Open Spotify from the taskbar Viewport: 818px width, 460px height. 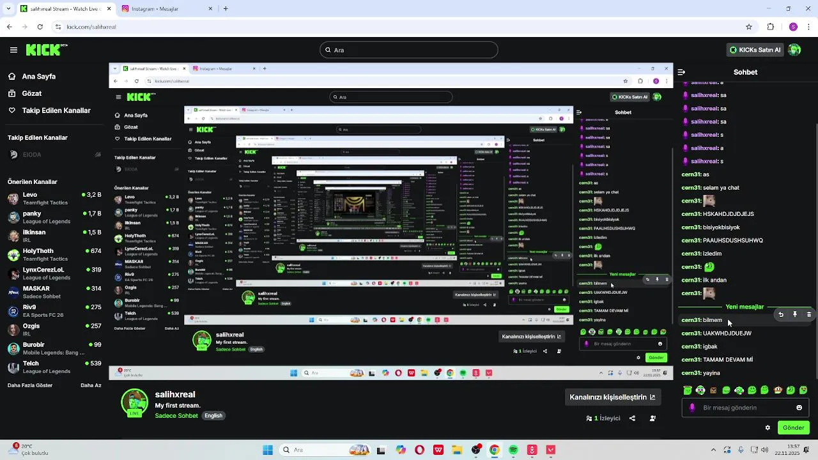pyautogui.click(x=513, y=450)
